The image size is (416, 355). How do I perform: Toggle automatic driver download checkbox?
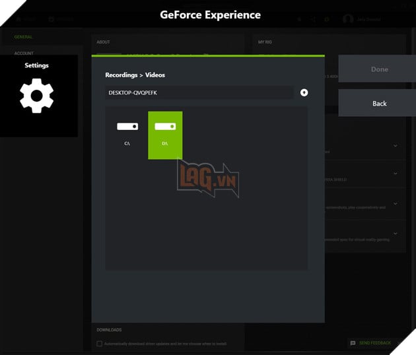click(x=100, y=344)
